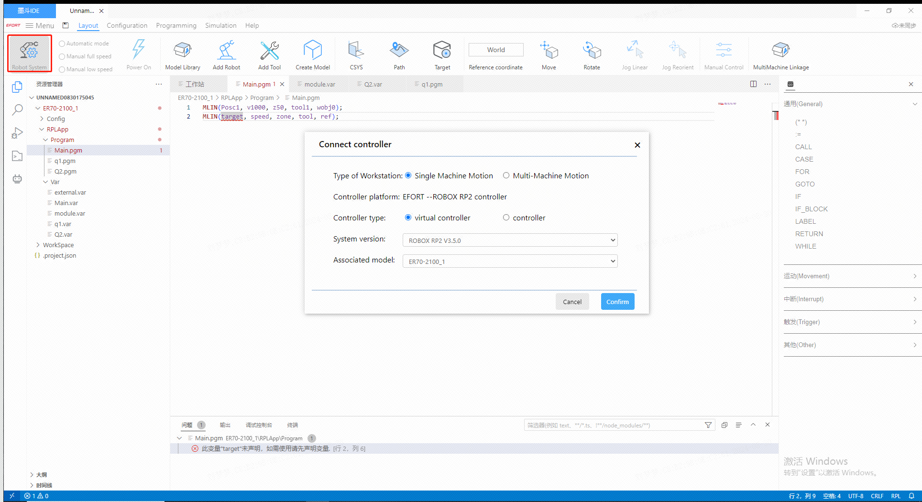Select Single Machine Motion option
This screenshot has width=922, height=502.
(x=408, y=175)
